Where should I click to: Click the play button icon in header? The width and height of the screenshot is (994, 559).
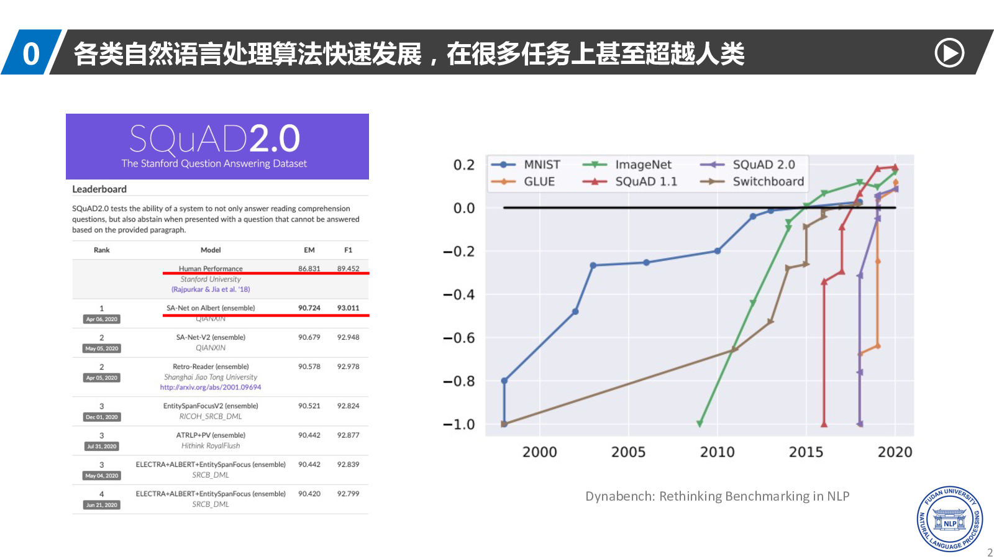[949, 53]
